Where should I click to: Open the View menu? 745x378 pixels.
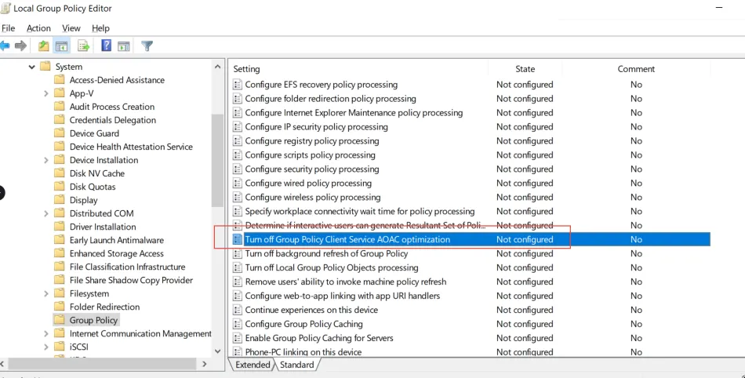click(x=71, y=28)
